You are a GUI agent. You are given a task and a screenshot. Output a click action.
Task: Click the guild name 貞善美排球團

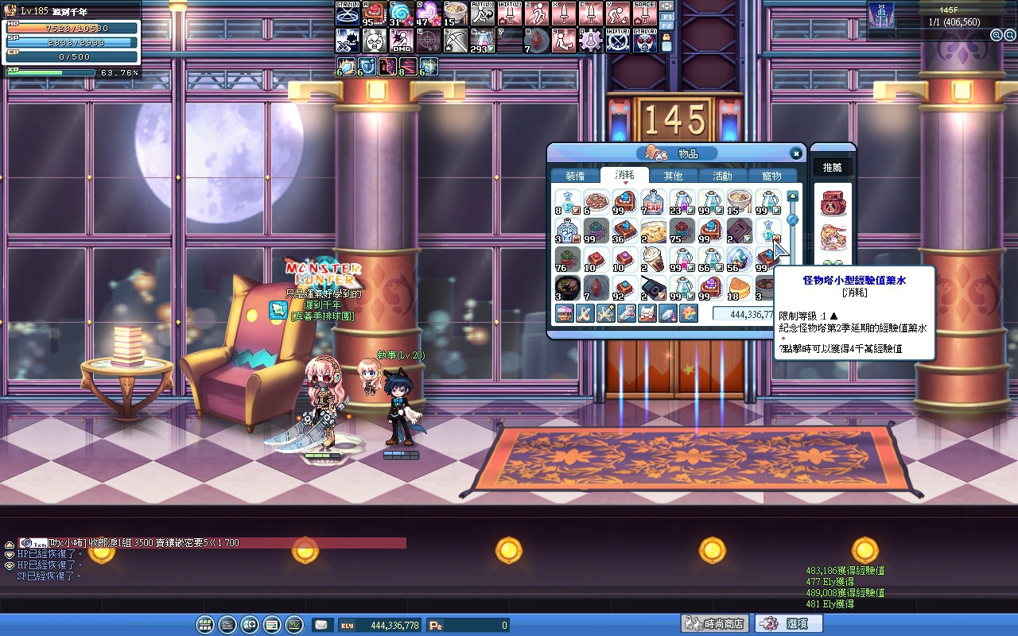pos(323,316)
